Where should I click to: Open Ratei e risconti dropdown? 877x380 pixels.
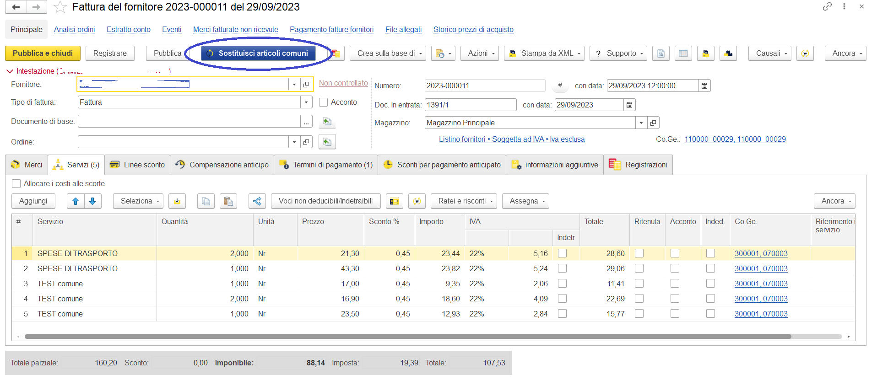(464, 201)
